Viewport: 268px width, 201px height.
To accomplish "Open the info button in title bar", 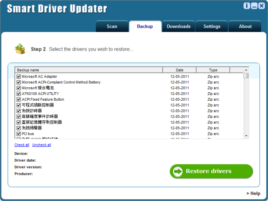I will (x=247, y=6).
